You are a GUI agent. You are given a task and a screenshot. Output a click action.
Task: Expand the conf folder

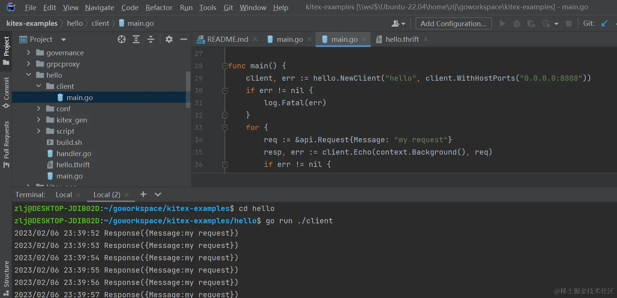(x=39, y=109)
